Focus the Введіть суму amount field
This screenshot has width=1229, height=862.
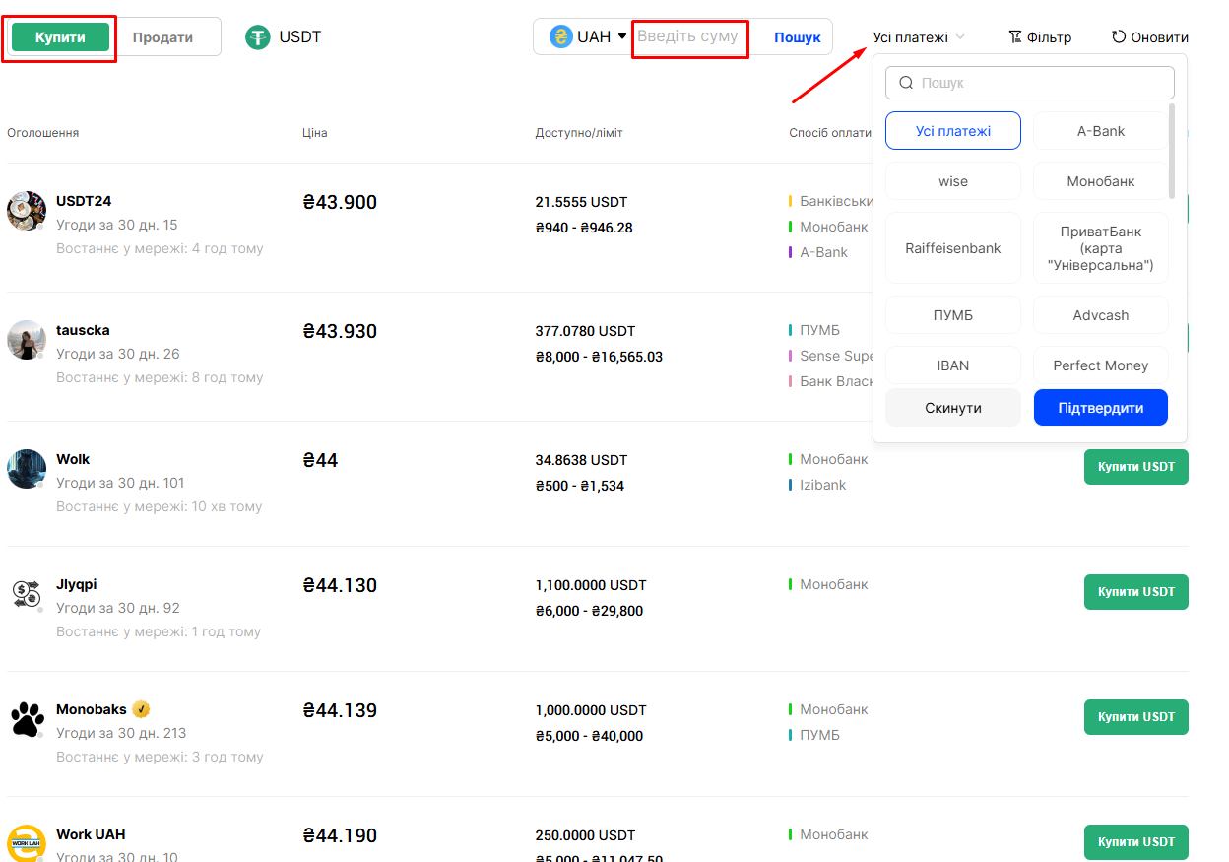pyautogui.click(x=689, y=36)
